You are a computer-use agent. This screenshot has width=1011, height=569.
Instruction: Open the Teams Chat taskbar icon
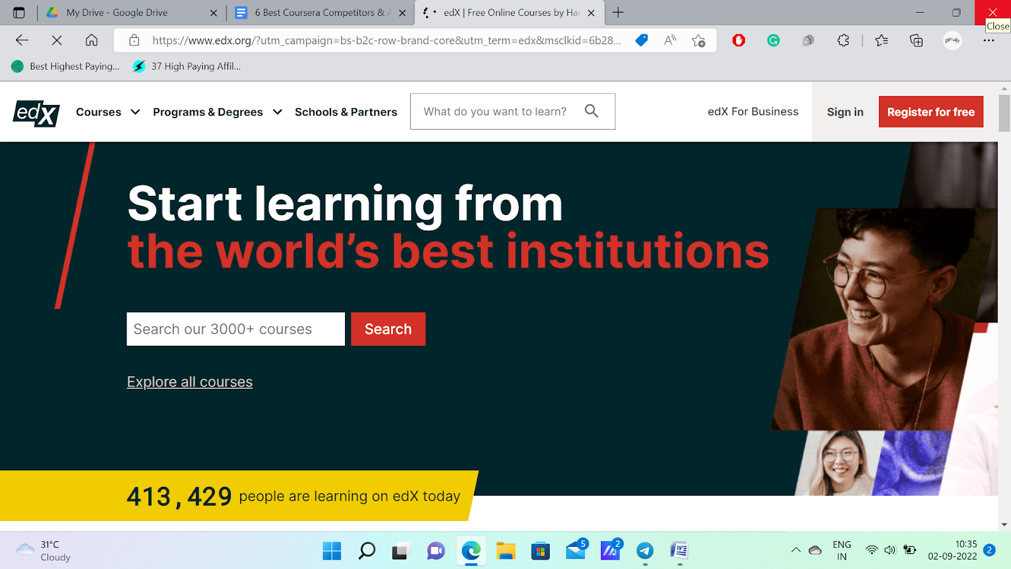(x=435, y=551)
